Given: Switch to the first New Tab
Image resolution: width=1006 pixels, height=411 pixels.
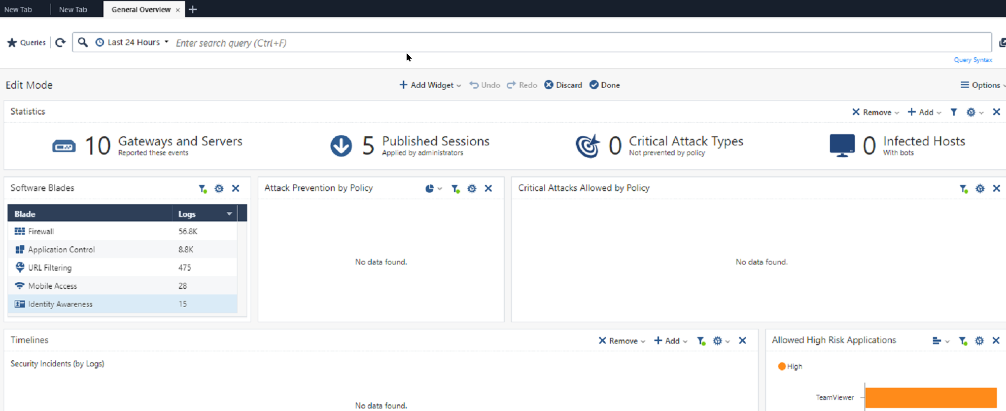Looking at the screenshot, I should [x=18, y=9].
